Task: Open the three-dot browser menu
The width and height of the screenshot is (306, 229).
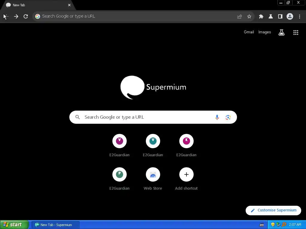Action: click(x=299, y=17)
